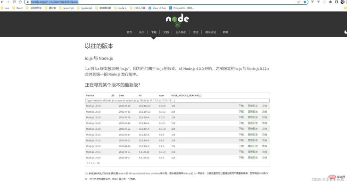
Task: Focus the version search input field
Action: click(177, 100)
